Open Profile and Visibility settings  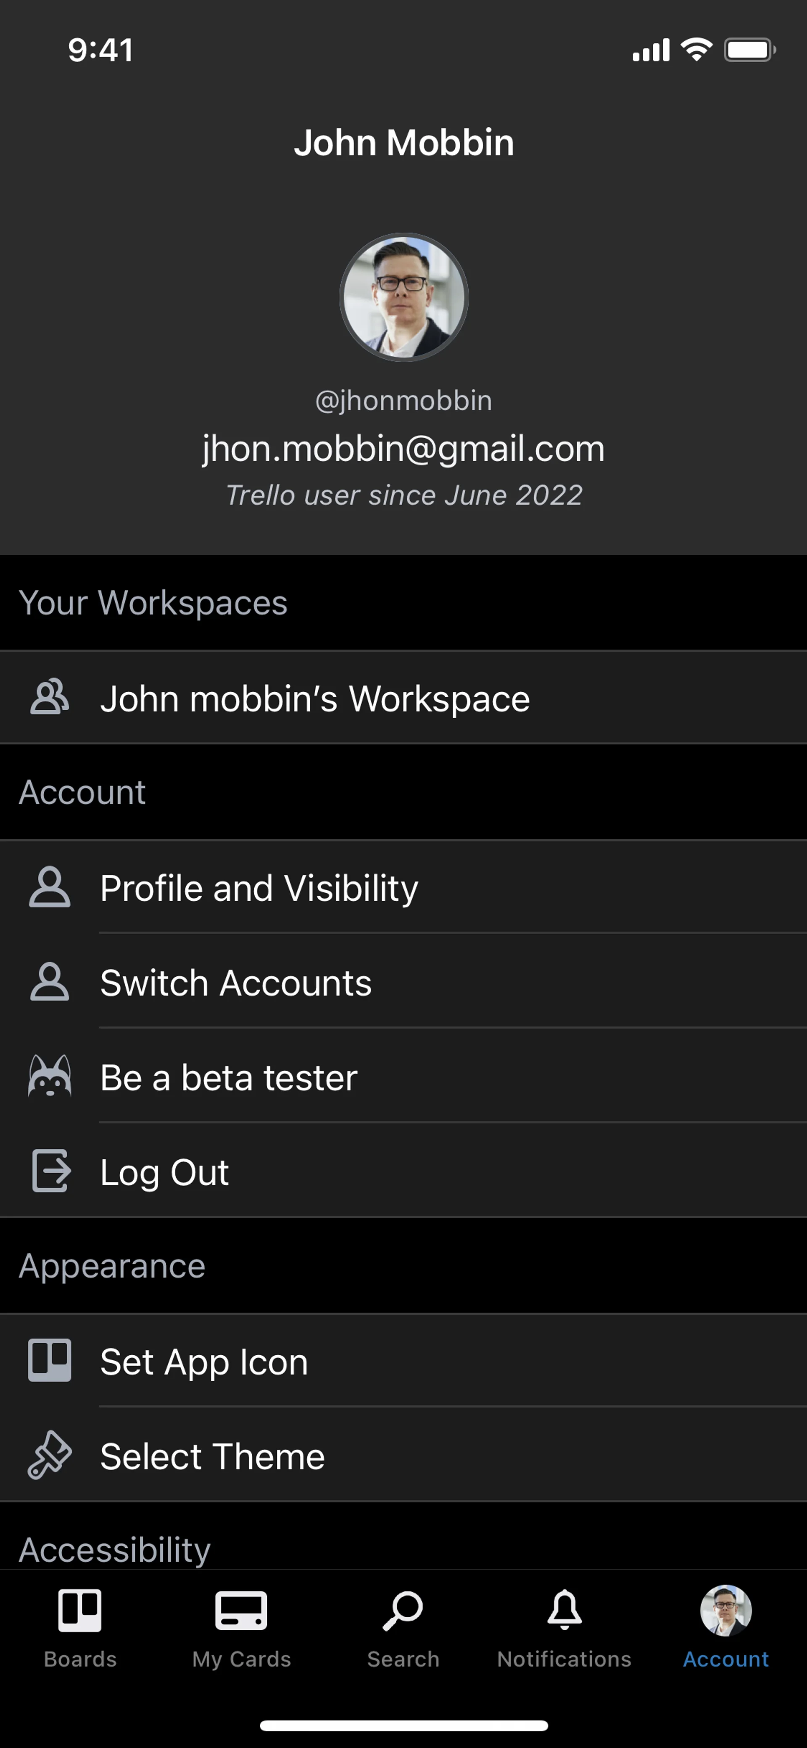[259, 888]
